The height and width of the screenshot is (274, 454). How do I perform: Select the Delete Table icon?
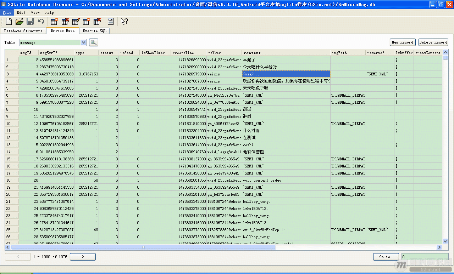(x=65, y=21)
